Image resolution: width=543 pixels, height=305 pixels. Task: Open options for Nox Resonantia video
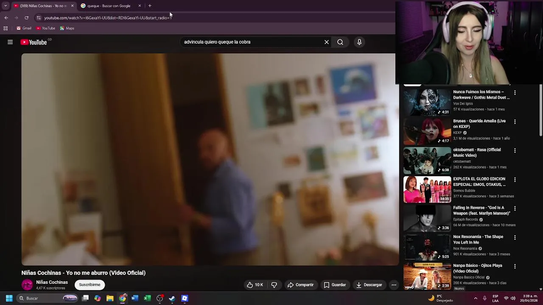pyautogui.click(x=515, y=237)
